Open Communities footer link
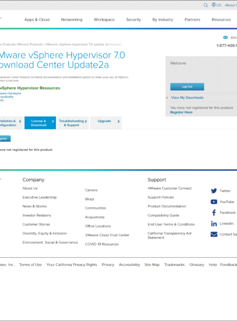Viewport: 237px width, 321px height. click(96, 208)
